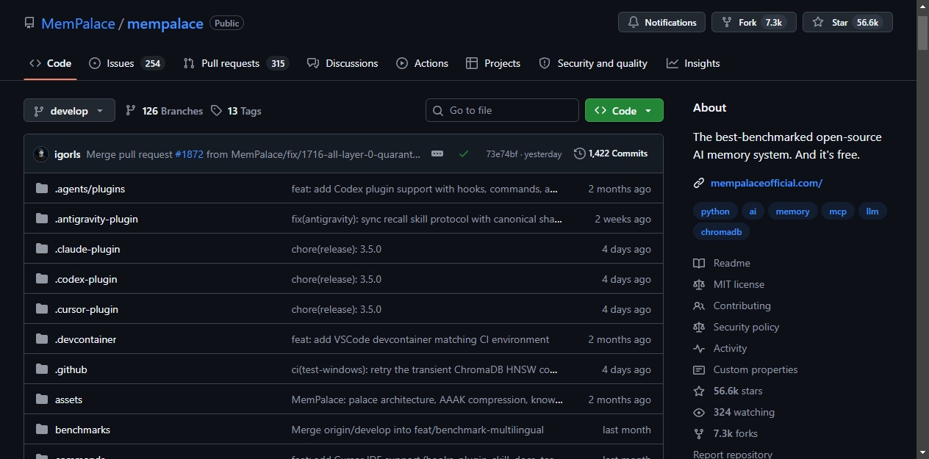Open the .devcontainer folder
Screen dimensions: 929x459
[85, 339]
